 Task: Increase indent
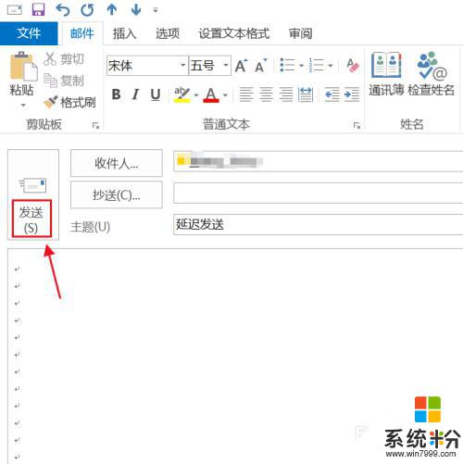pyautogui.click(x=352, y=94)
